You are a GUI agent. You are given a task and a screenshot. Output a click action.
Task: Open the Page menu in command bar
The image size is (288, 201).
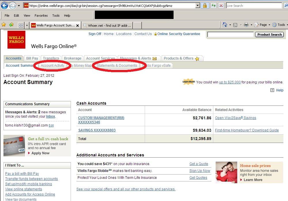[x=262, y=25]
